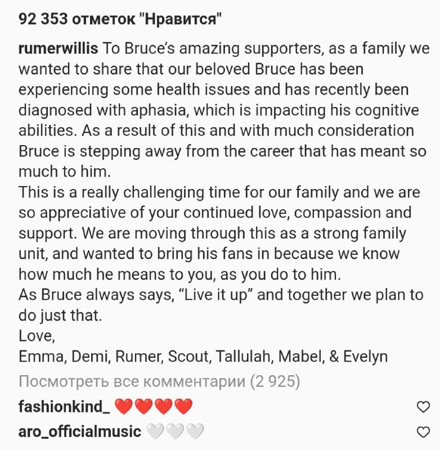Click the last white heart emoji
The image size is (440, 450).
pyautogui.click(x=195, y=432)
